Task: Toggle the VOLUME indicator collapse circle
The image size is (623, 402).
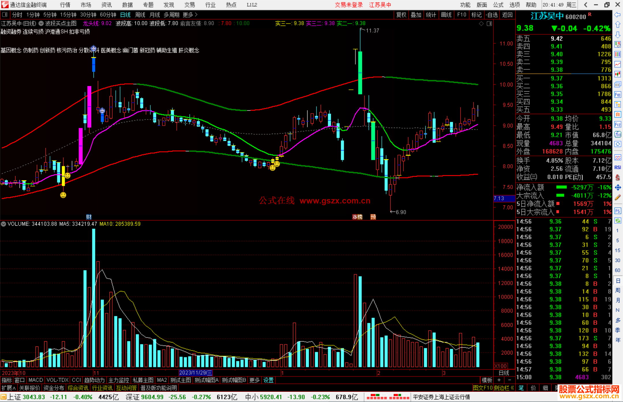Action: [x=3, y=224]
